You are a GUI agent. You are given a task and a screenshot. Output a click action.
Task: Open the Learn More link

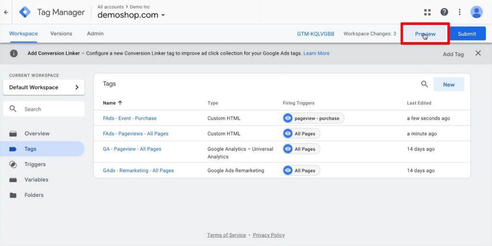[316, 53]
